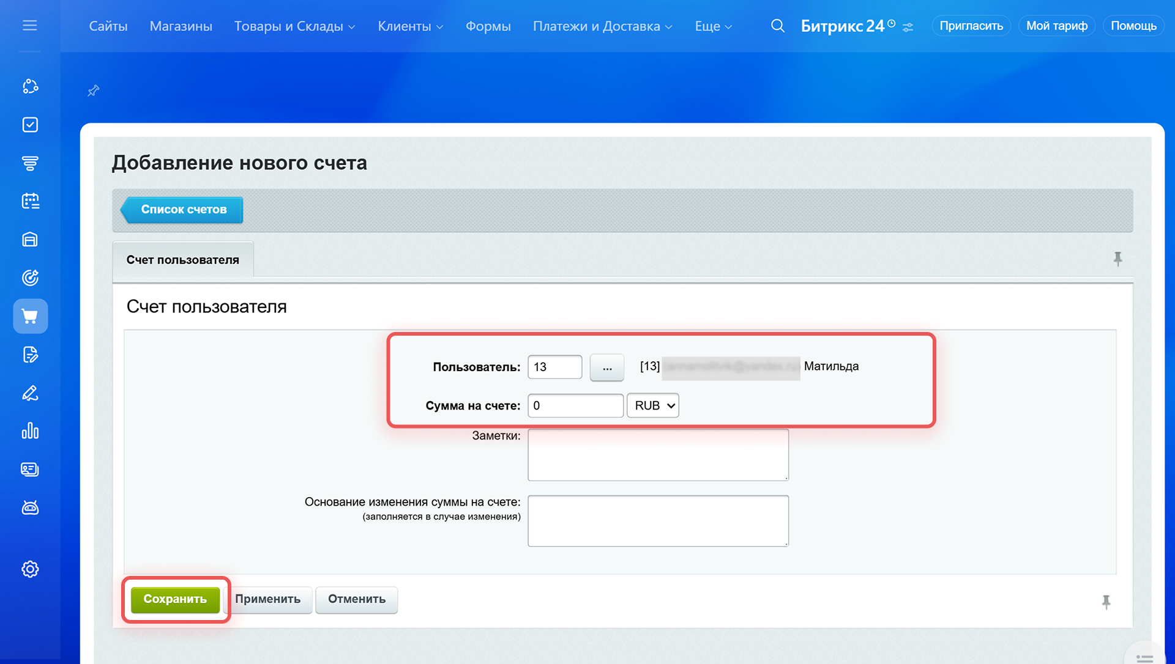Click the search magnifier icon
This screenshot has height=664, width=1175.
pyautogui.click(x=777, y=26)
